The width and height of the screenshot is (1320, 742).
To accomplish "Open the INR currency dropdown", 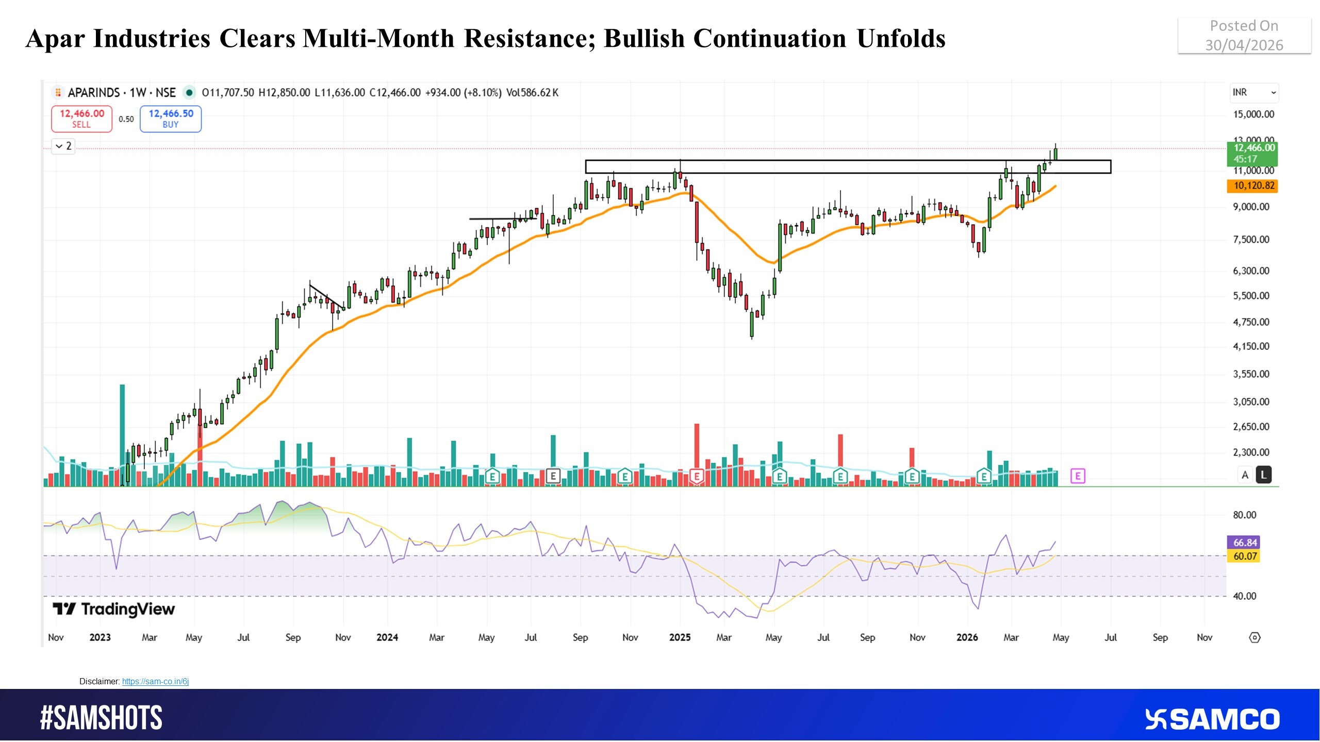I will point(1254,93).
